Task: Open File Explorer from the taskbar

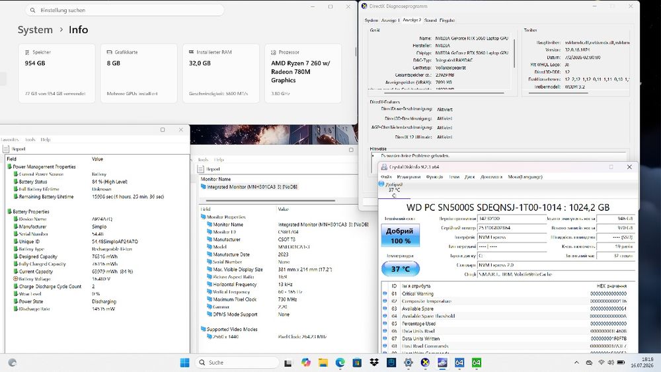Action: pos(323,362)
